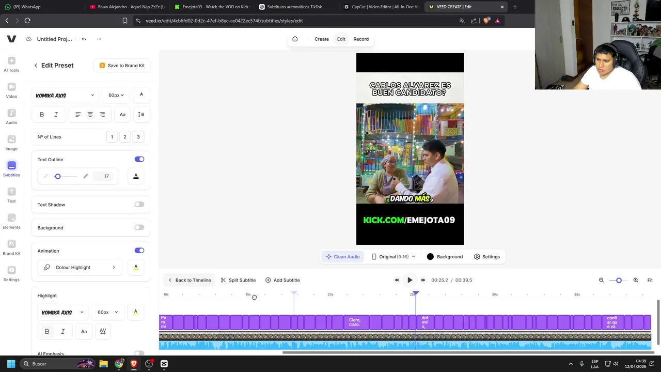Enable subtitle Background switch
The width and height of the screenshot is (661, 372).
pyautogui.click(x=139, y=227)
